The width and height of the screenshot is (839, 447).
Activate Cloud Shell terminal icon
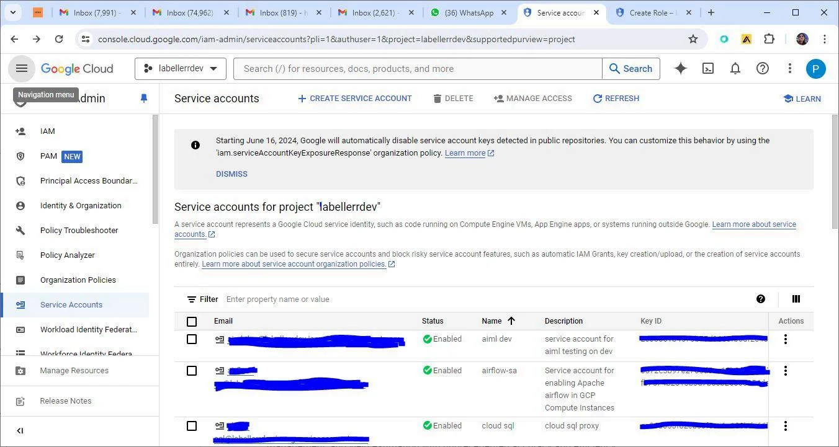pyautogui.click(x=708, y=69)
